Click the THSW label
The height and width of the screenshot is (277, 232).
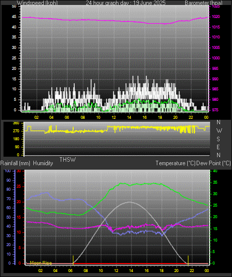68,160
